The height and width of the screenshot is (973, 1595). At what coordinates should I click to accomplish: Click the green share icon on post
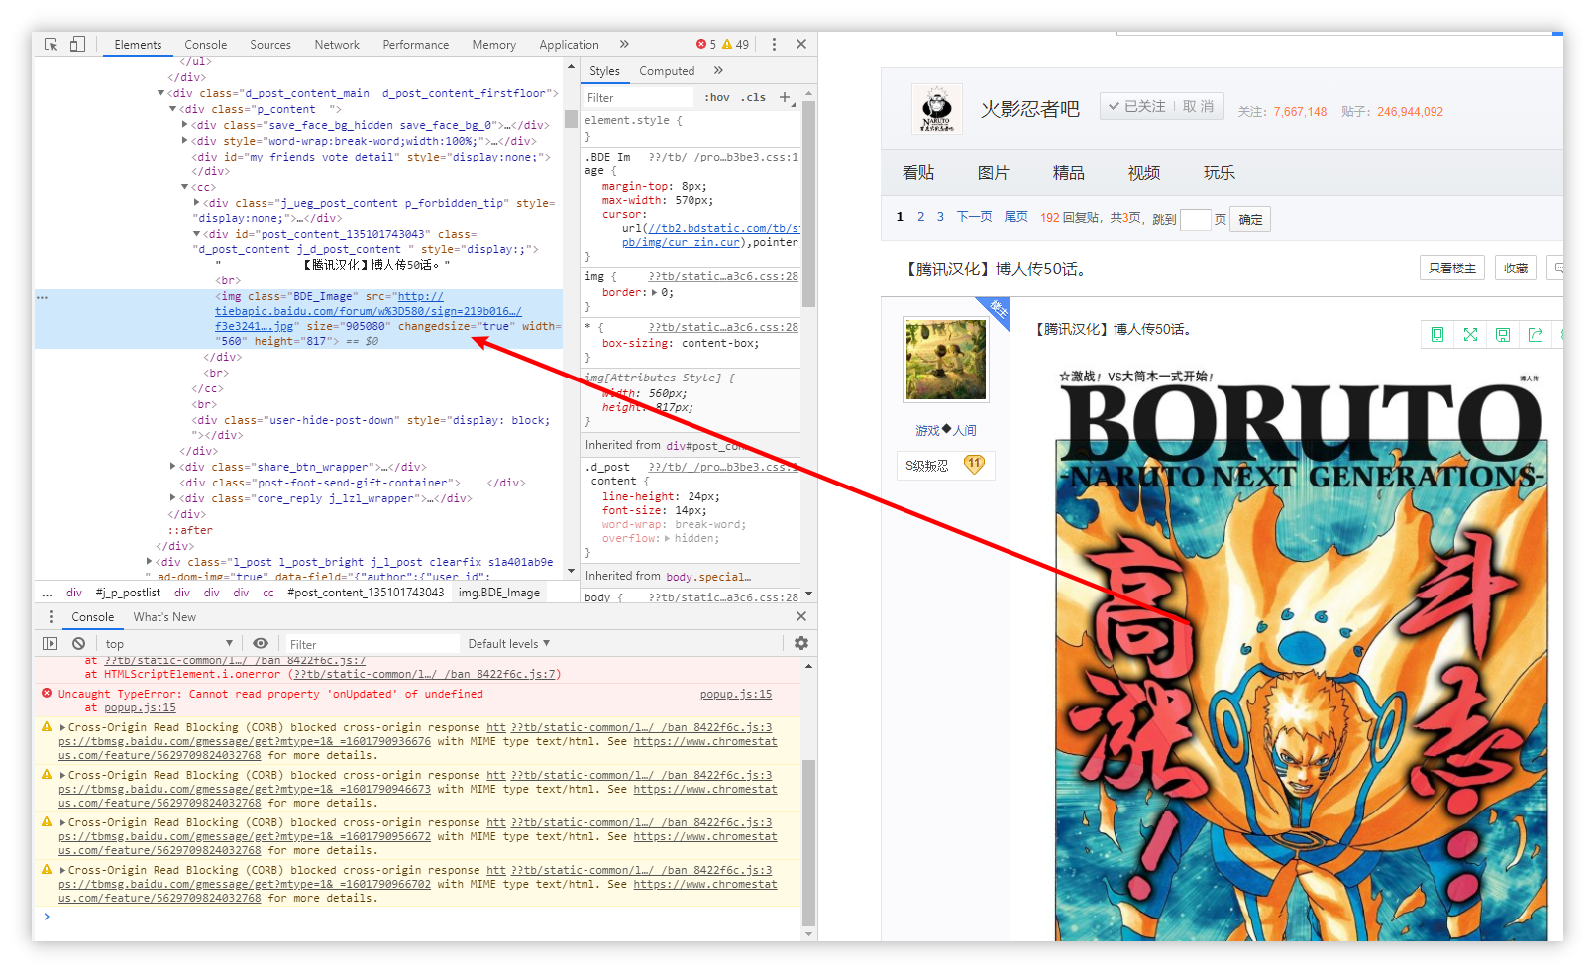coord(1536,335)
